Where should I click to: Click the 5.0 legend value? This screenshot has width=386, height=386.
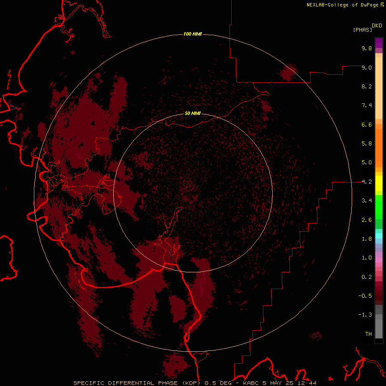coord(367,163)
